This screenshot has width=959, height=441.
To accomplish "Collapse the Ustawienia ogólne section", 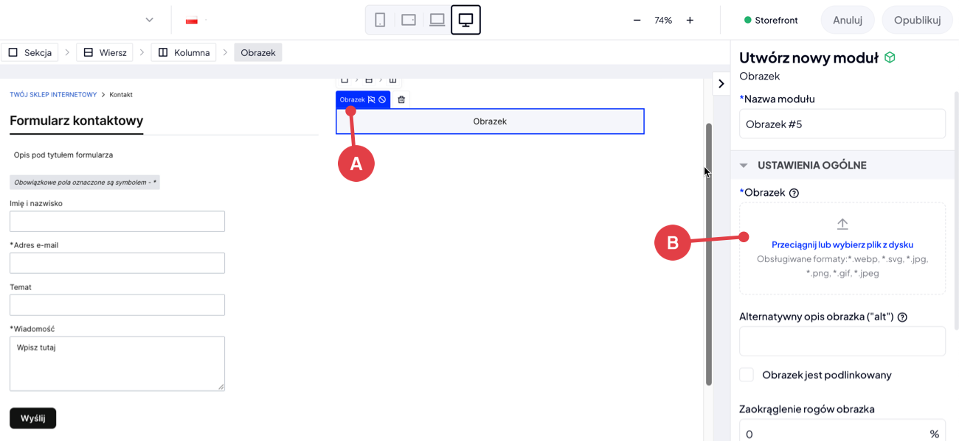I will tap(744, 166).
